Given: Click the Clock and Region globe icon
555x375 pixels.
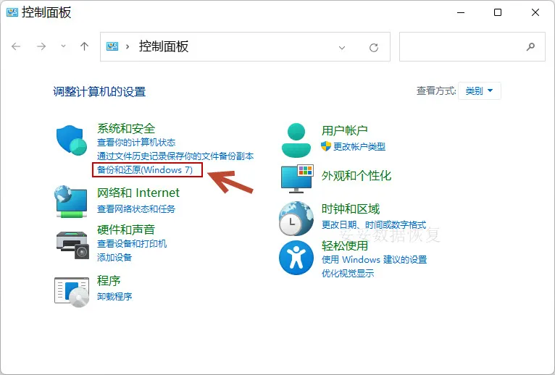Looking at the screenshot, I should (x=296, y=219).
